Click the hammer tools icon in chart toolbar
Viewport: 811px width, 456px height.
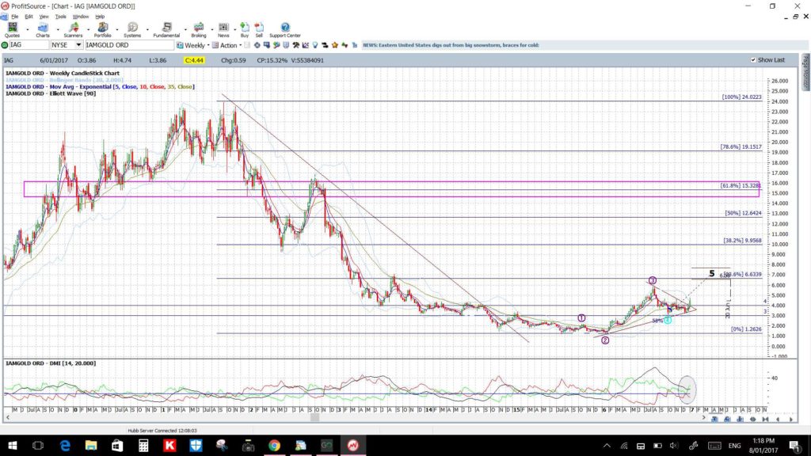click(x=295, y=45)
